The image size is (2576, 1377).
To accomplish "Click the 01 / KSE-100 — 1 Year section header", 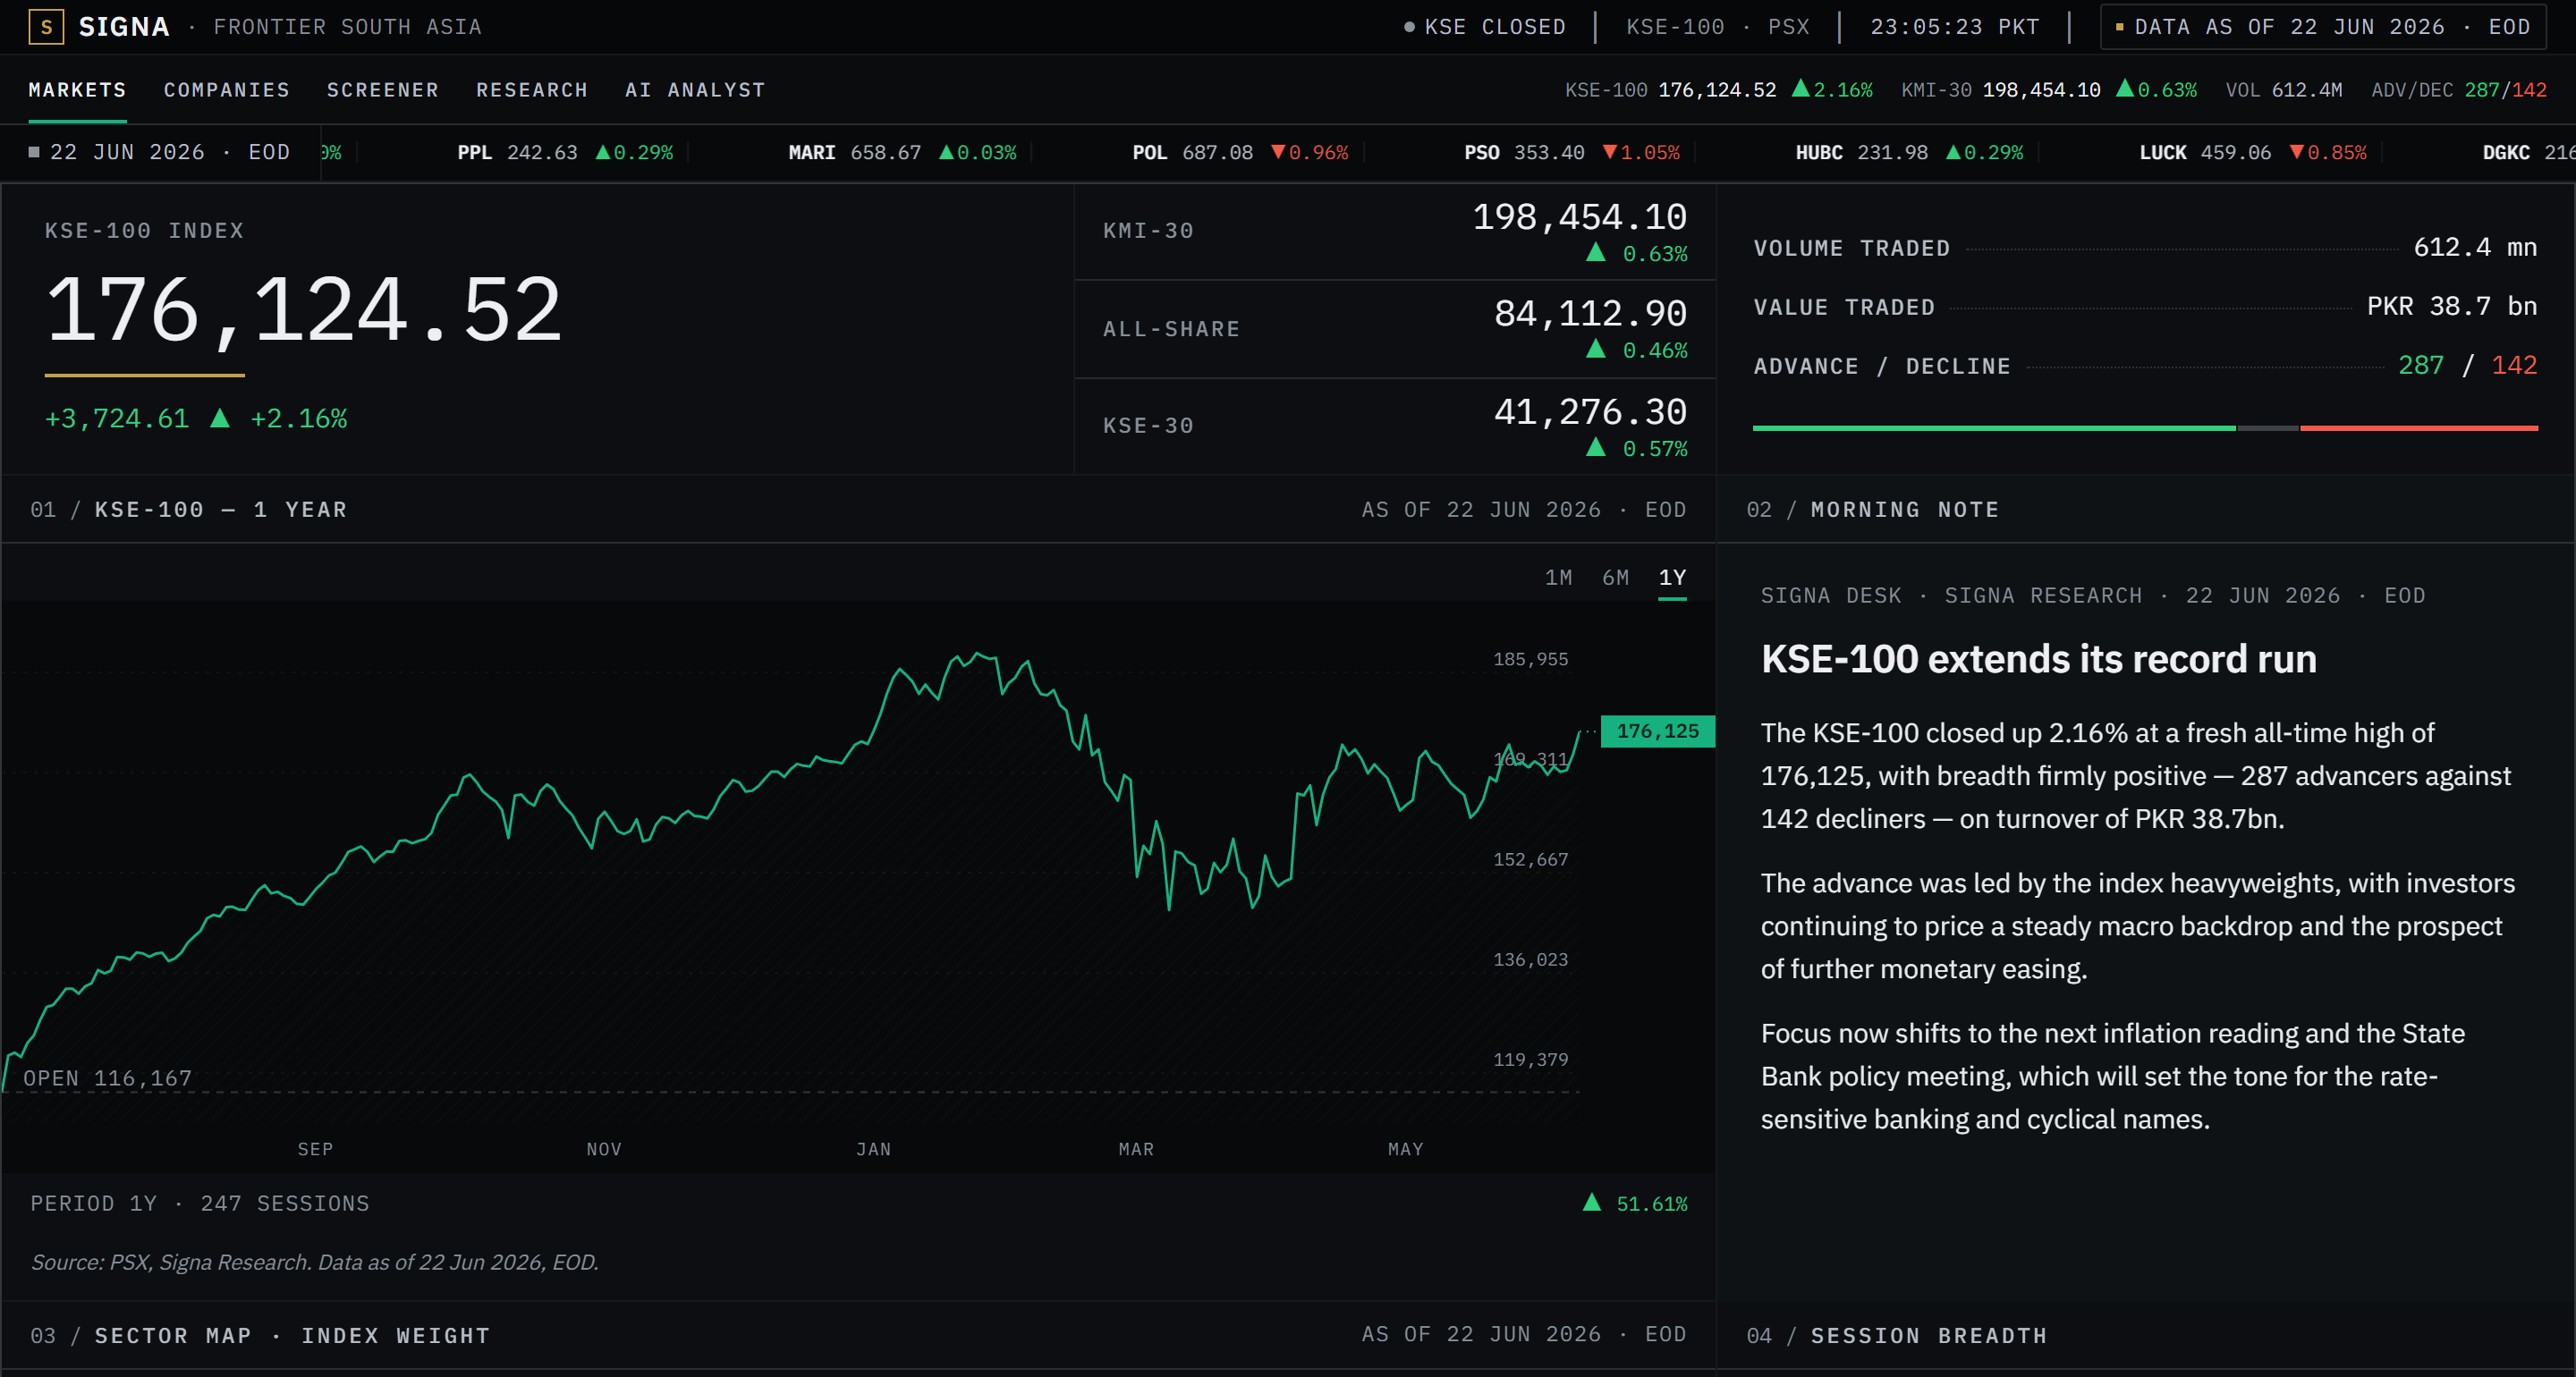I will pos(189,510).
